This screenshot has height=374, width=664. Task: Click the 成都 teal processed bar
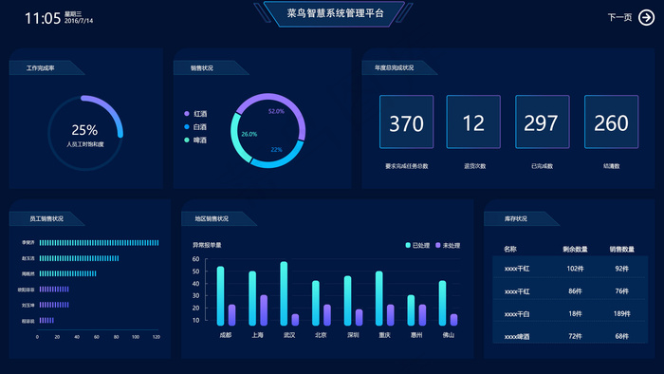click(x=220, y=296)
